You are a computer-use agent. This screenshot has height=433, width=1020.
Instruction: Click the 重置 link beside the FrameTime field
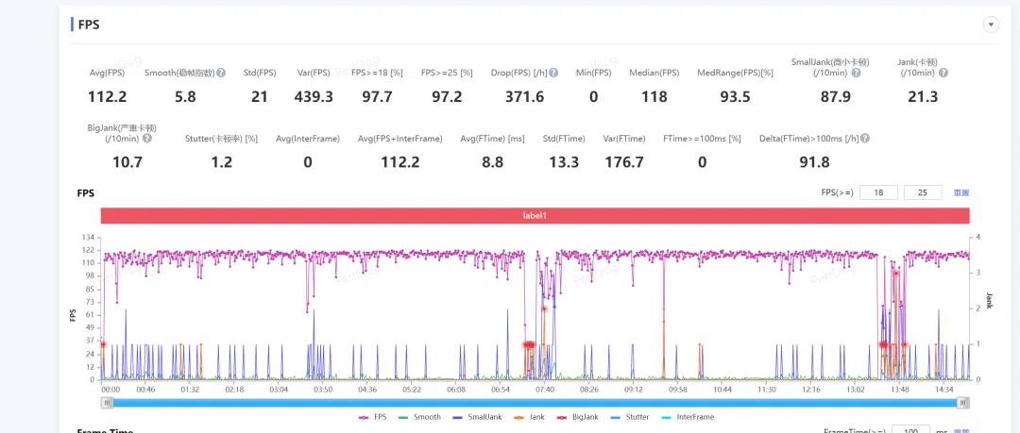point(961,430)
